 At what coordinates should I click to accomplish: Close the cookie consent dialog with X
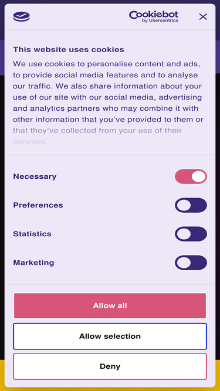click(x=203, y=17)
